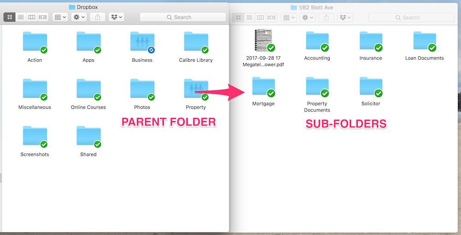The image size is (461, 235).
Task: Click the Search field in Stott Ave window
Action: pos(411,18)
